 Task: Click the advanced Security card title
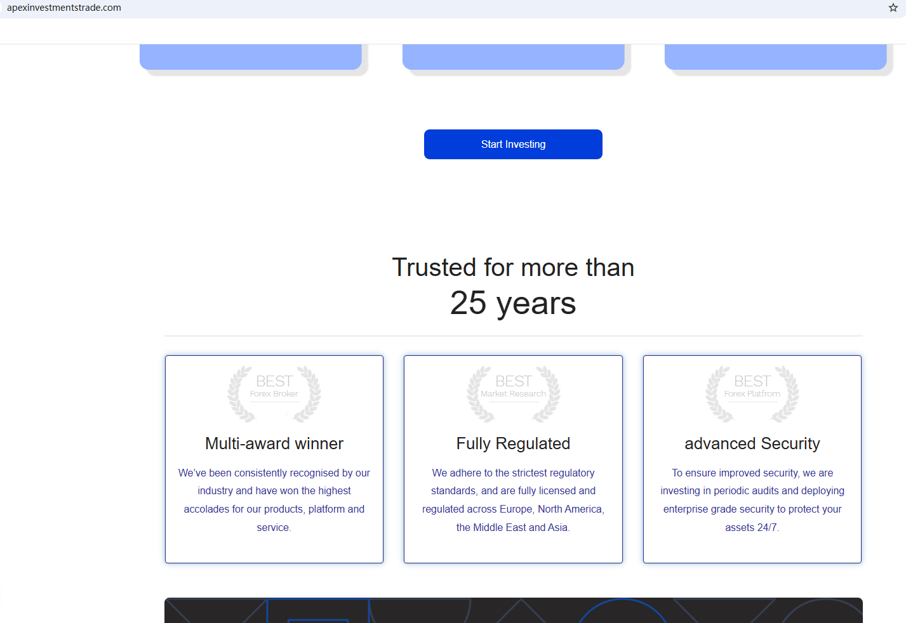(752, 443)
